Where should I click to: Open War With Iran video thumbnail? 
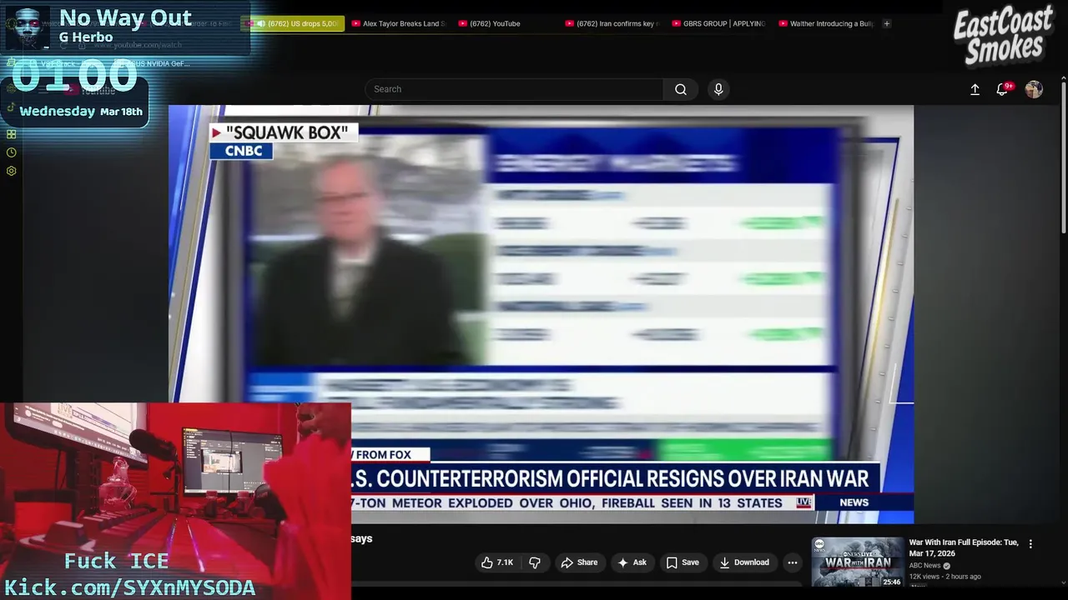(858, 562)
